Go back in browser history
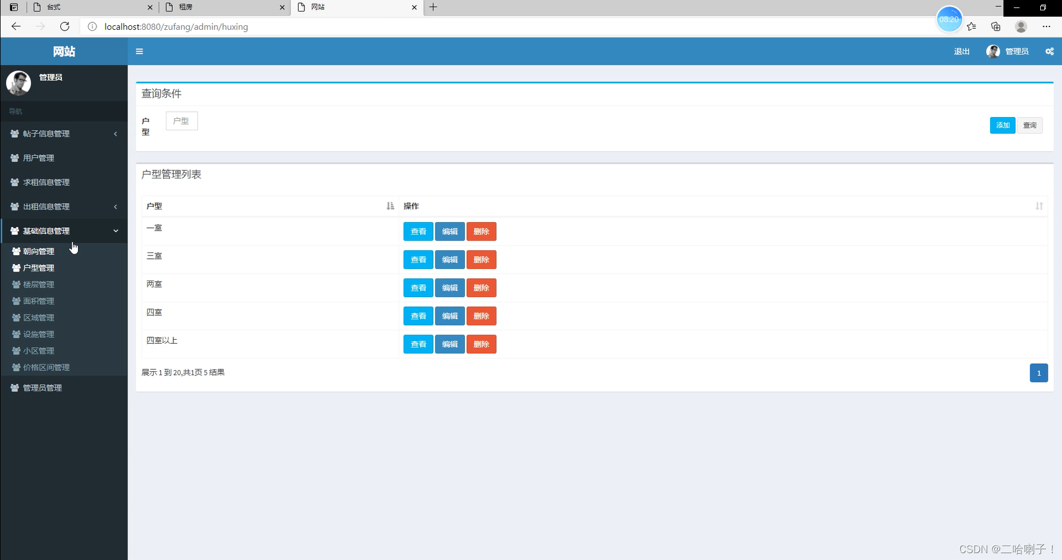This screenshot has width=1062, height=560. point(16,26)
